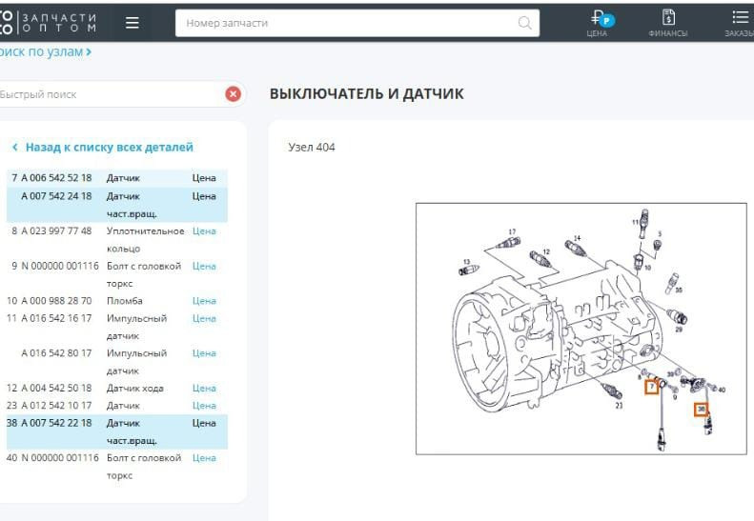Clear quick search with red X
The height and width of the screenshot is (521, 754).
click(x=234, y=93)
